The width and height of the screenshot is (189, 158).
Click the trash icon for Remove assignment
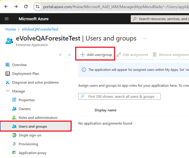(155, 55)
